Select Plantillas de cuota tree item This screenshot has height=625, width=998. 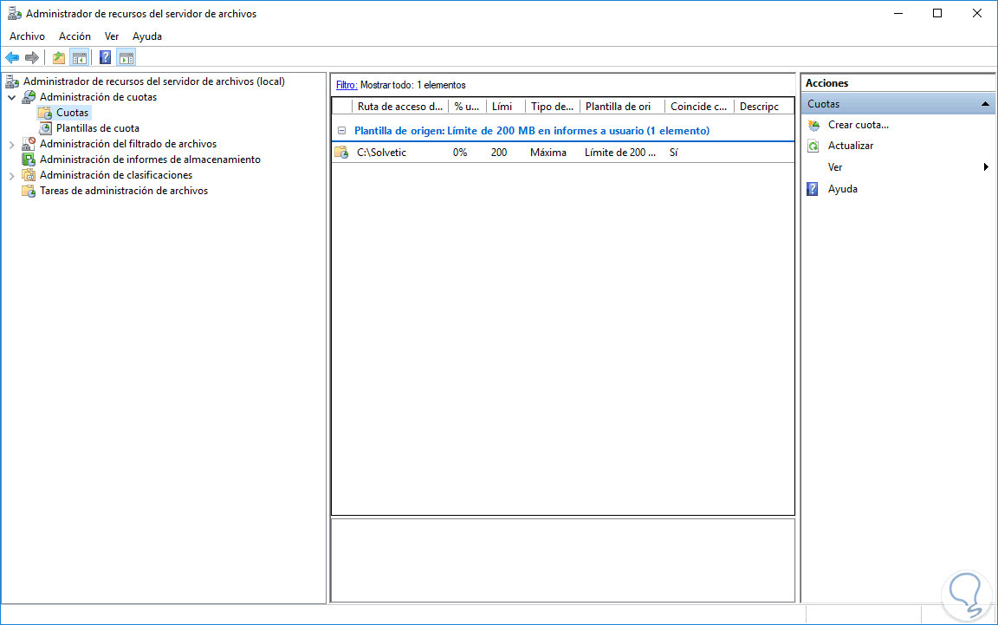[x=98, y=128]
